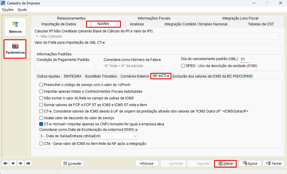Click the Excluir button
The height and width of the screenshot is (174, 287).
[x=250, y=164]
